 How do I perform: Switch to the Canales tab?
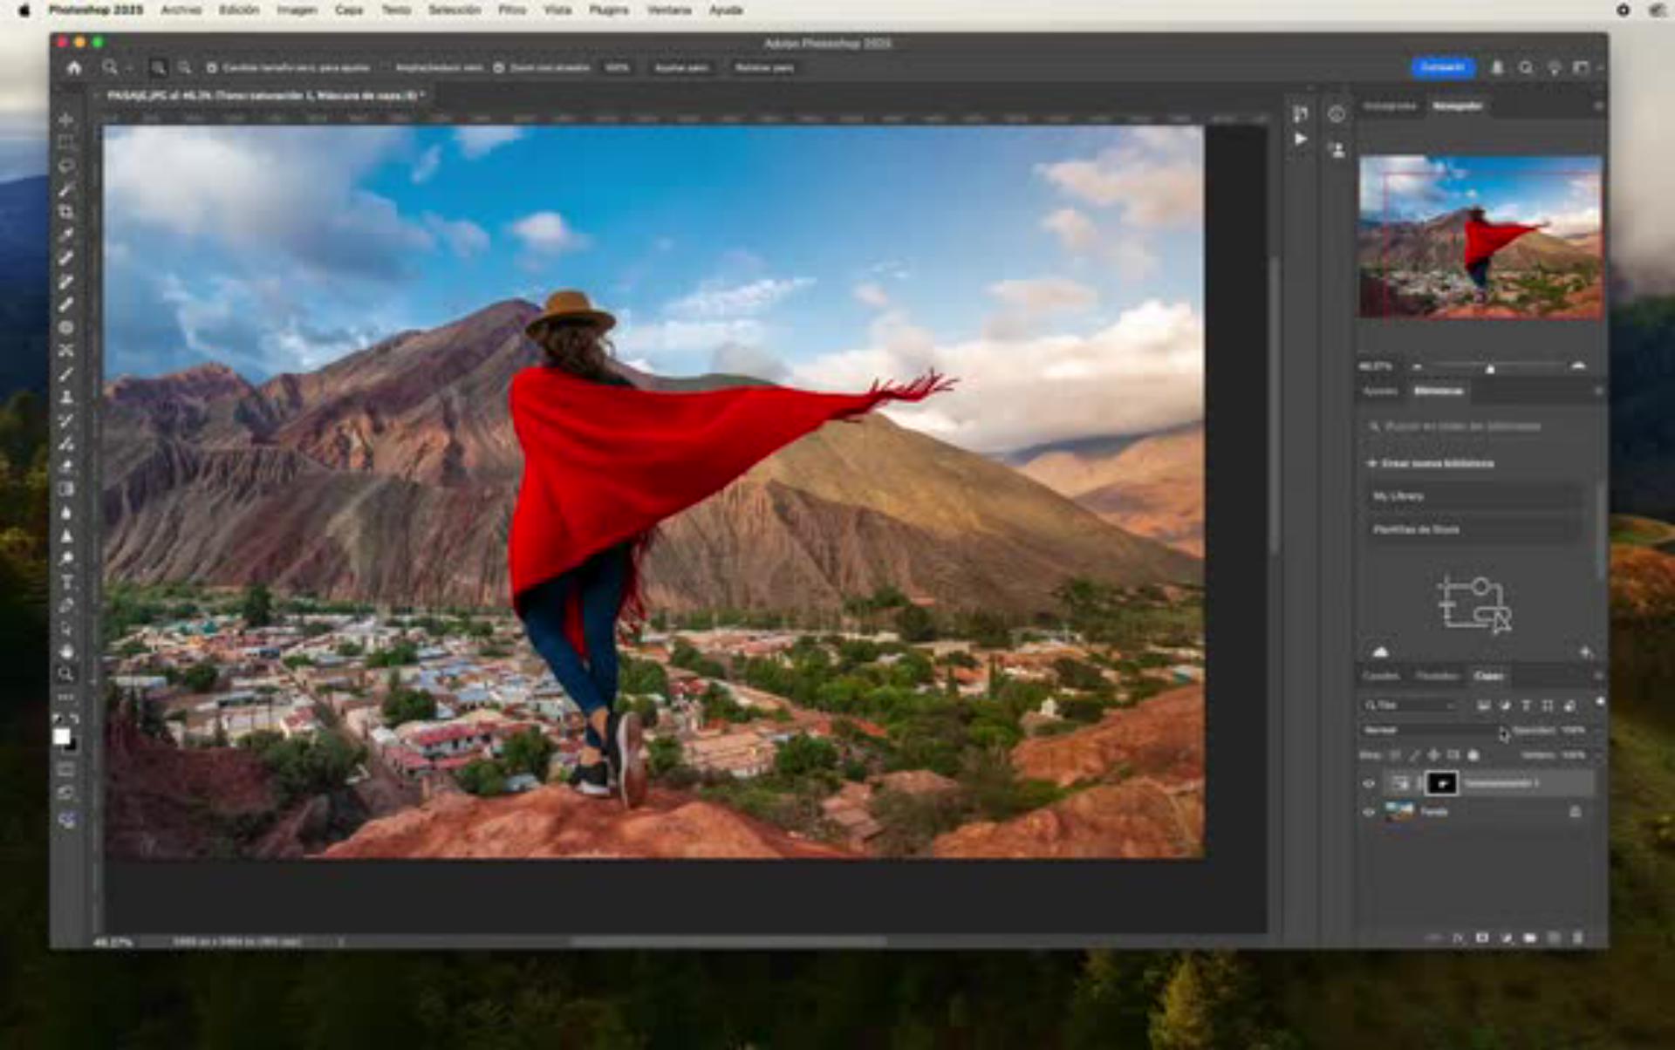click(1380, 676)
